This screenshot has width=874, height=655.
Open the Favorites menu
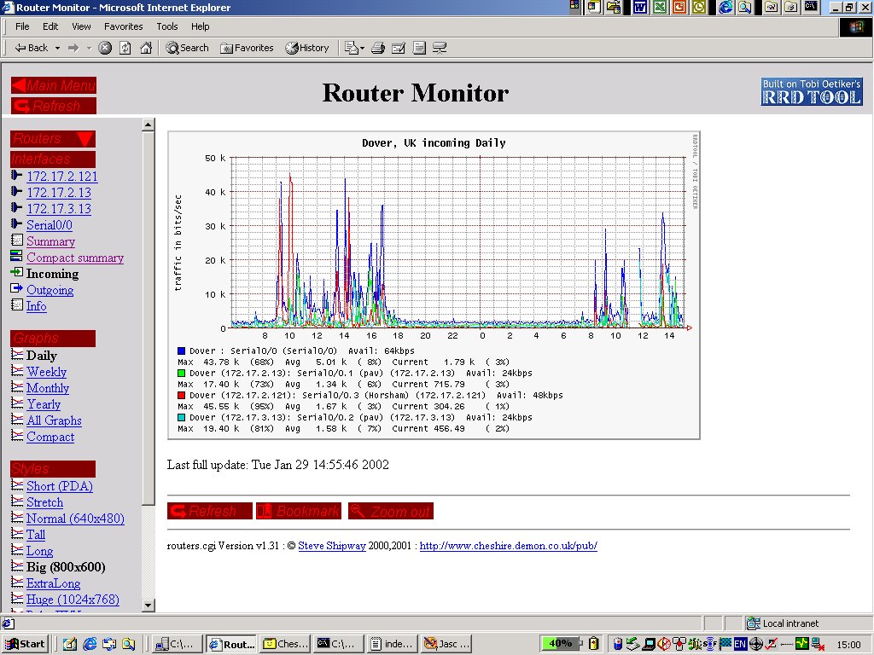pyautogui.click(x=124, y=26)
